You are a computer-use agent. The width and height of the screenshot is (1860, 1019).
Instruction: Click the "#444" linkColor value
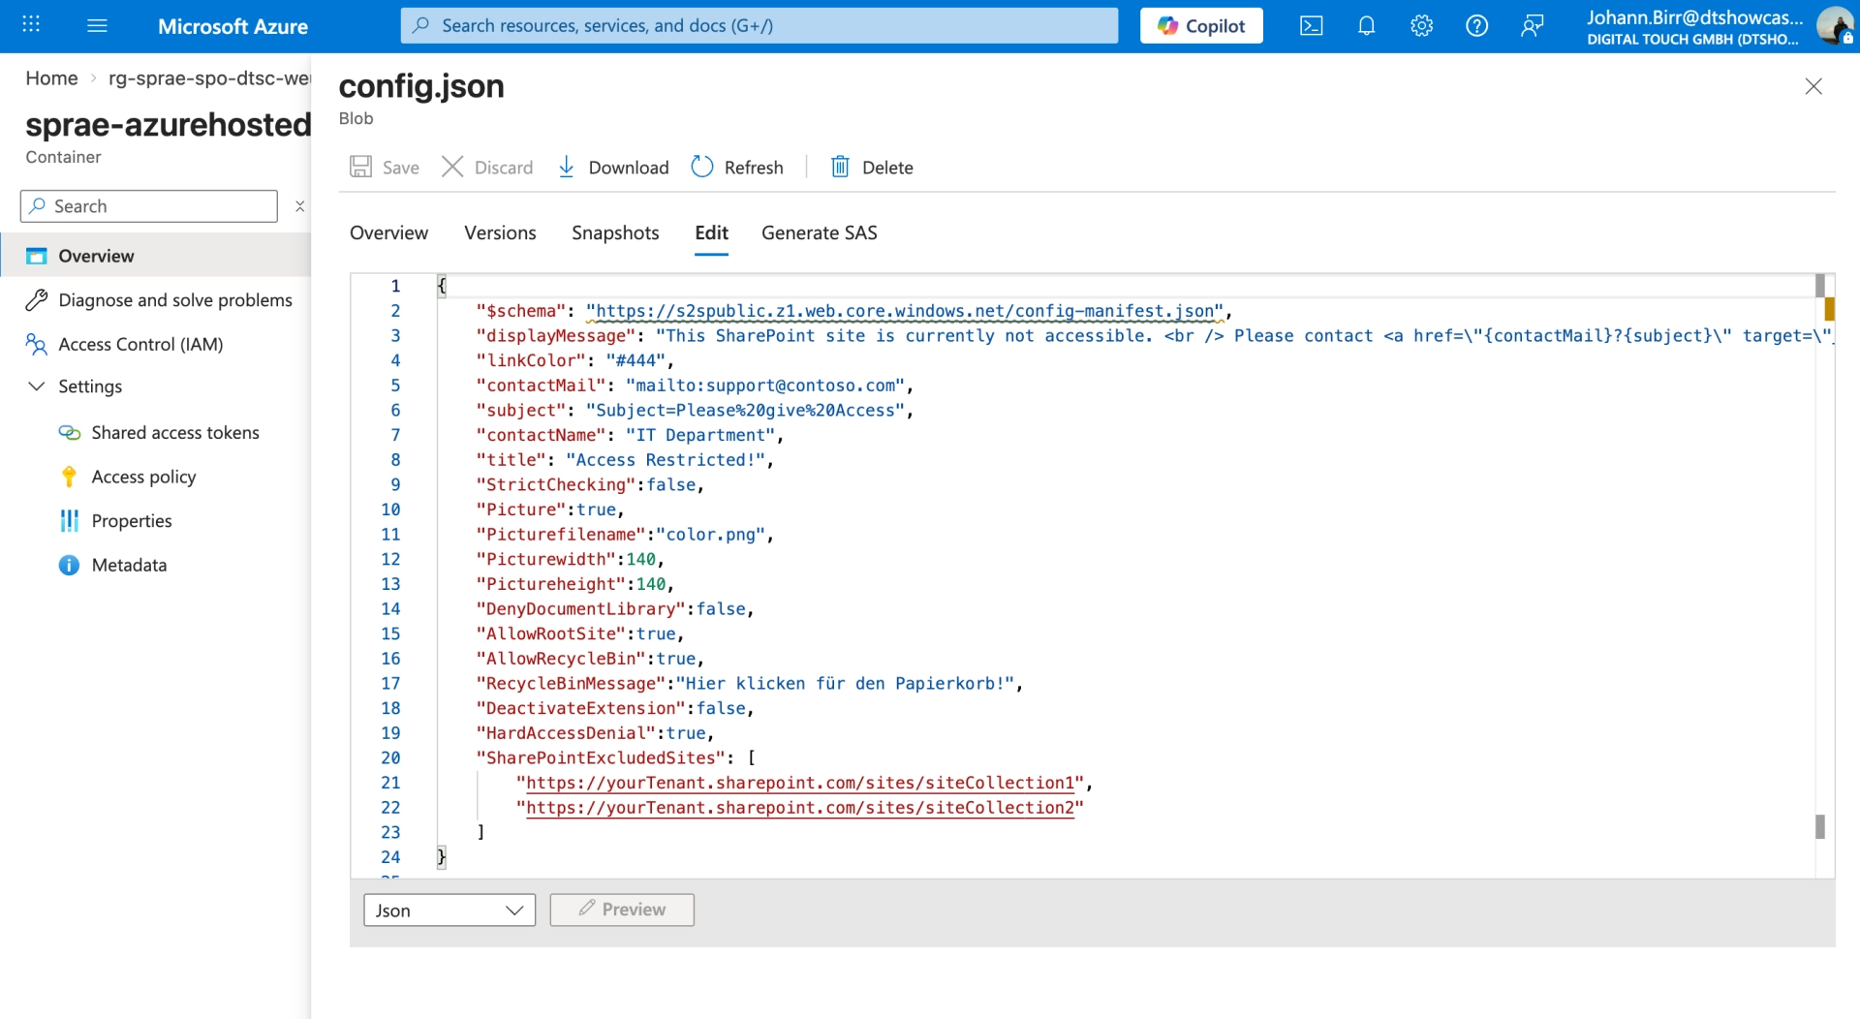635,360
